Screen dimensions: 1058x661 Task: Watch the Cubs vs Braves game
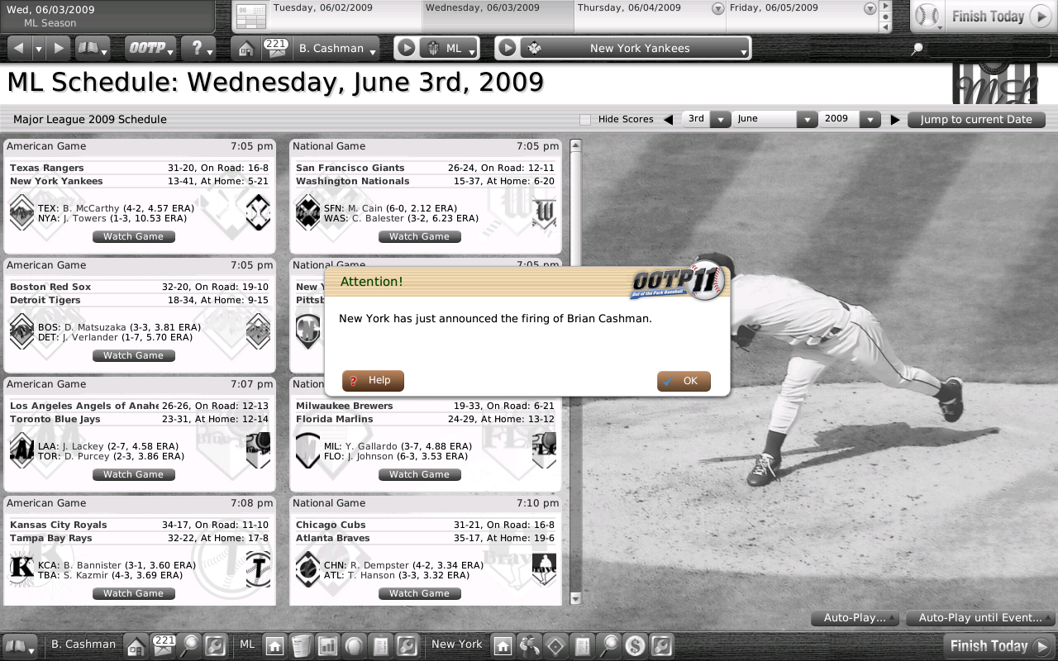(419, 593)
